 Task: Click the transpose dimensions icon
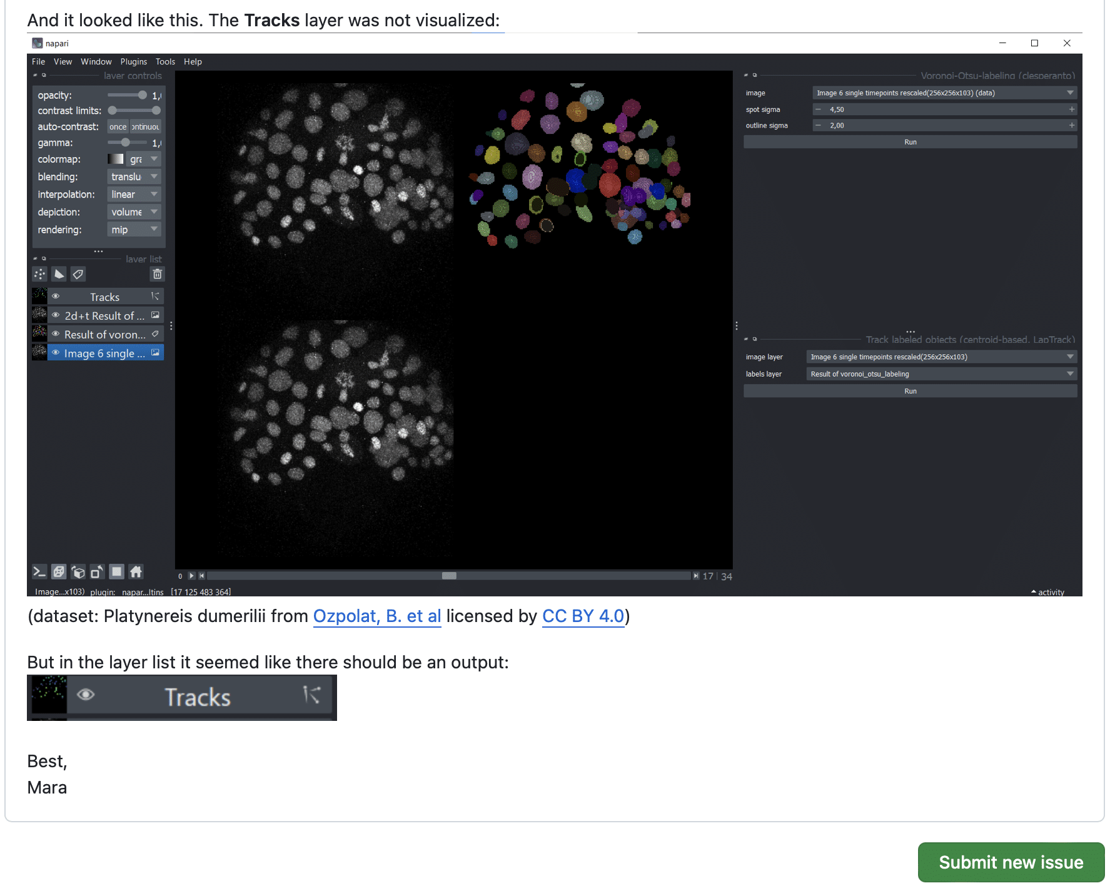pos(97,571)
